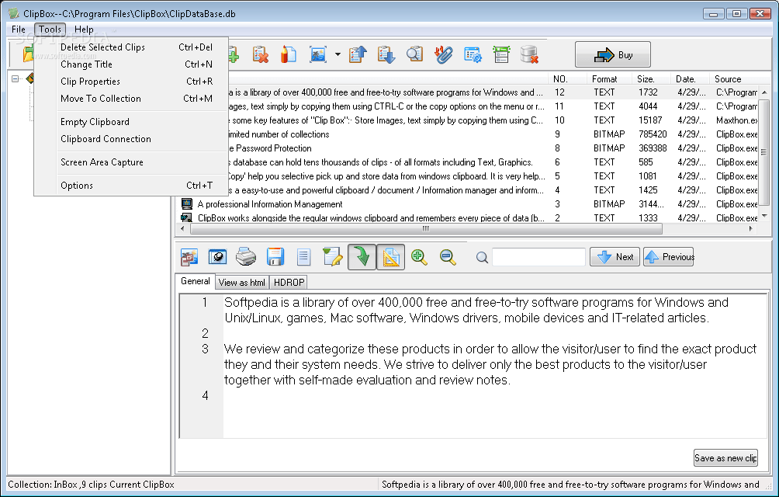Toggle the ruler triangle document button
Viewport: 779px width, 497px height.
pos(390,257)
